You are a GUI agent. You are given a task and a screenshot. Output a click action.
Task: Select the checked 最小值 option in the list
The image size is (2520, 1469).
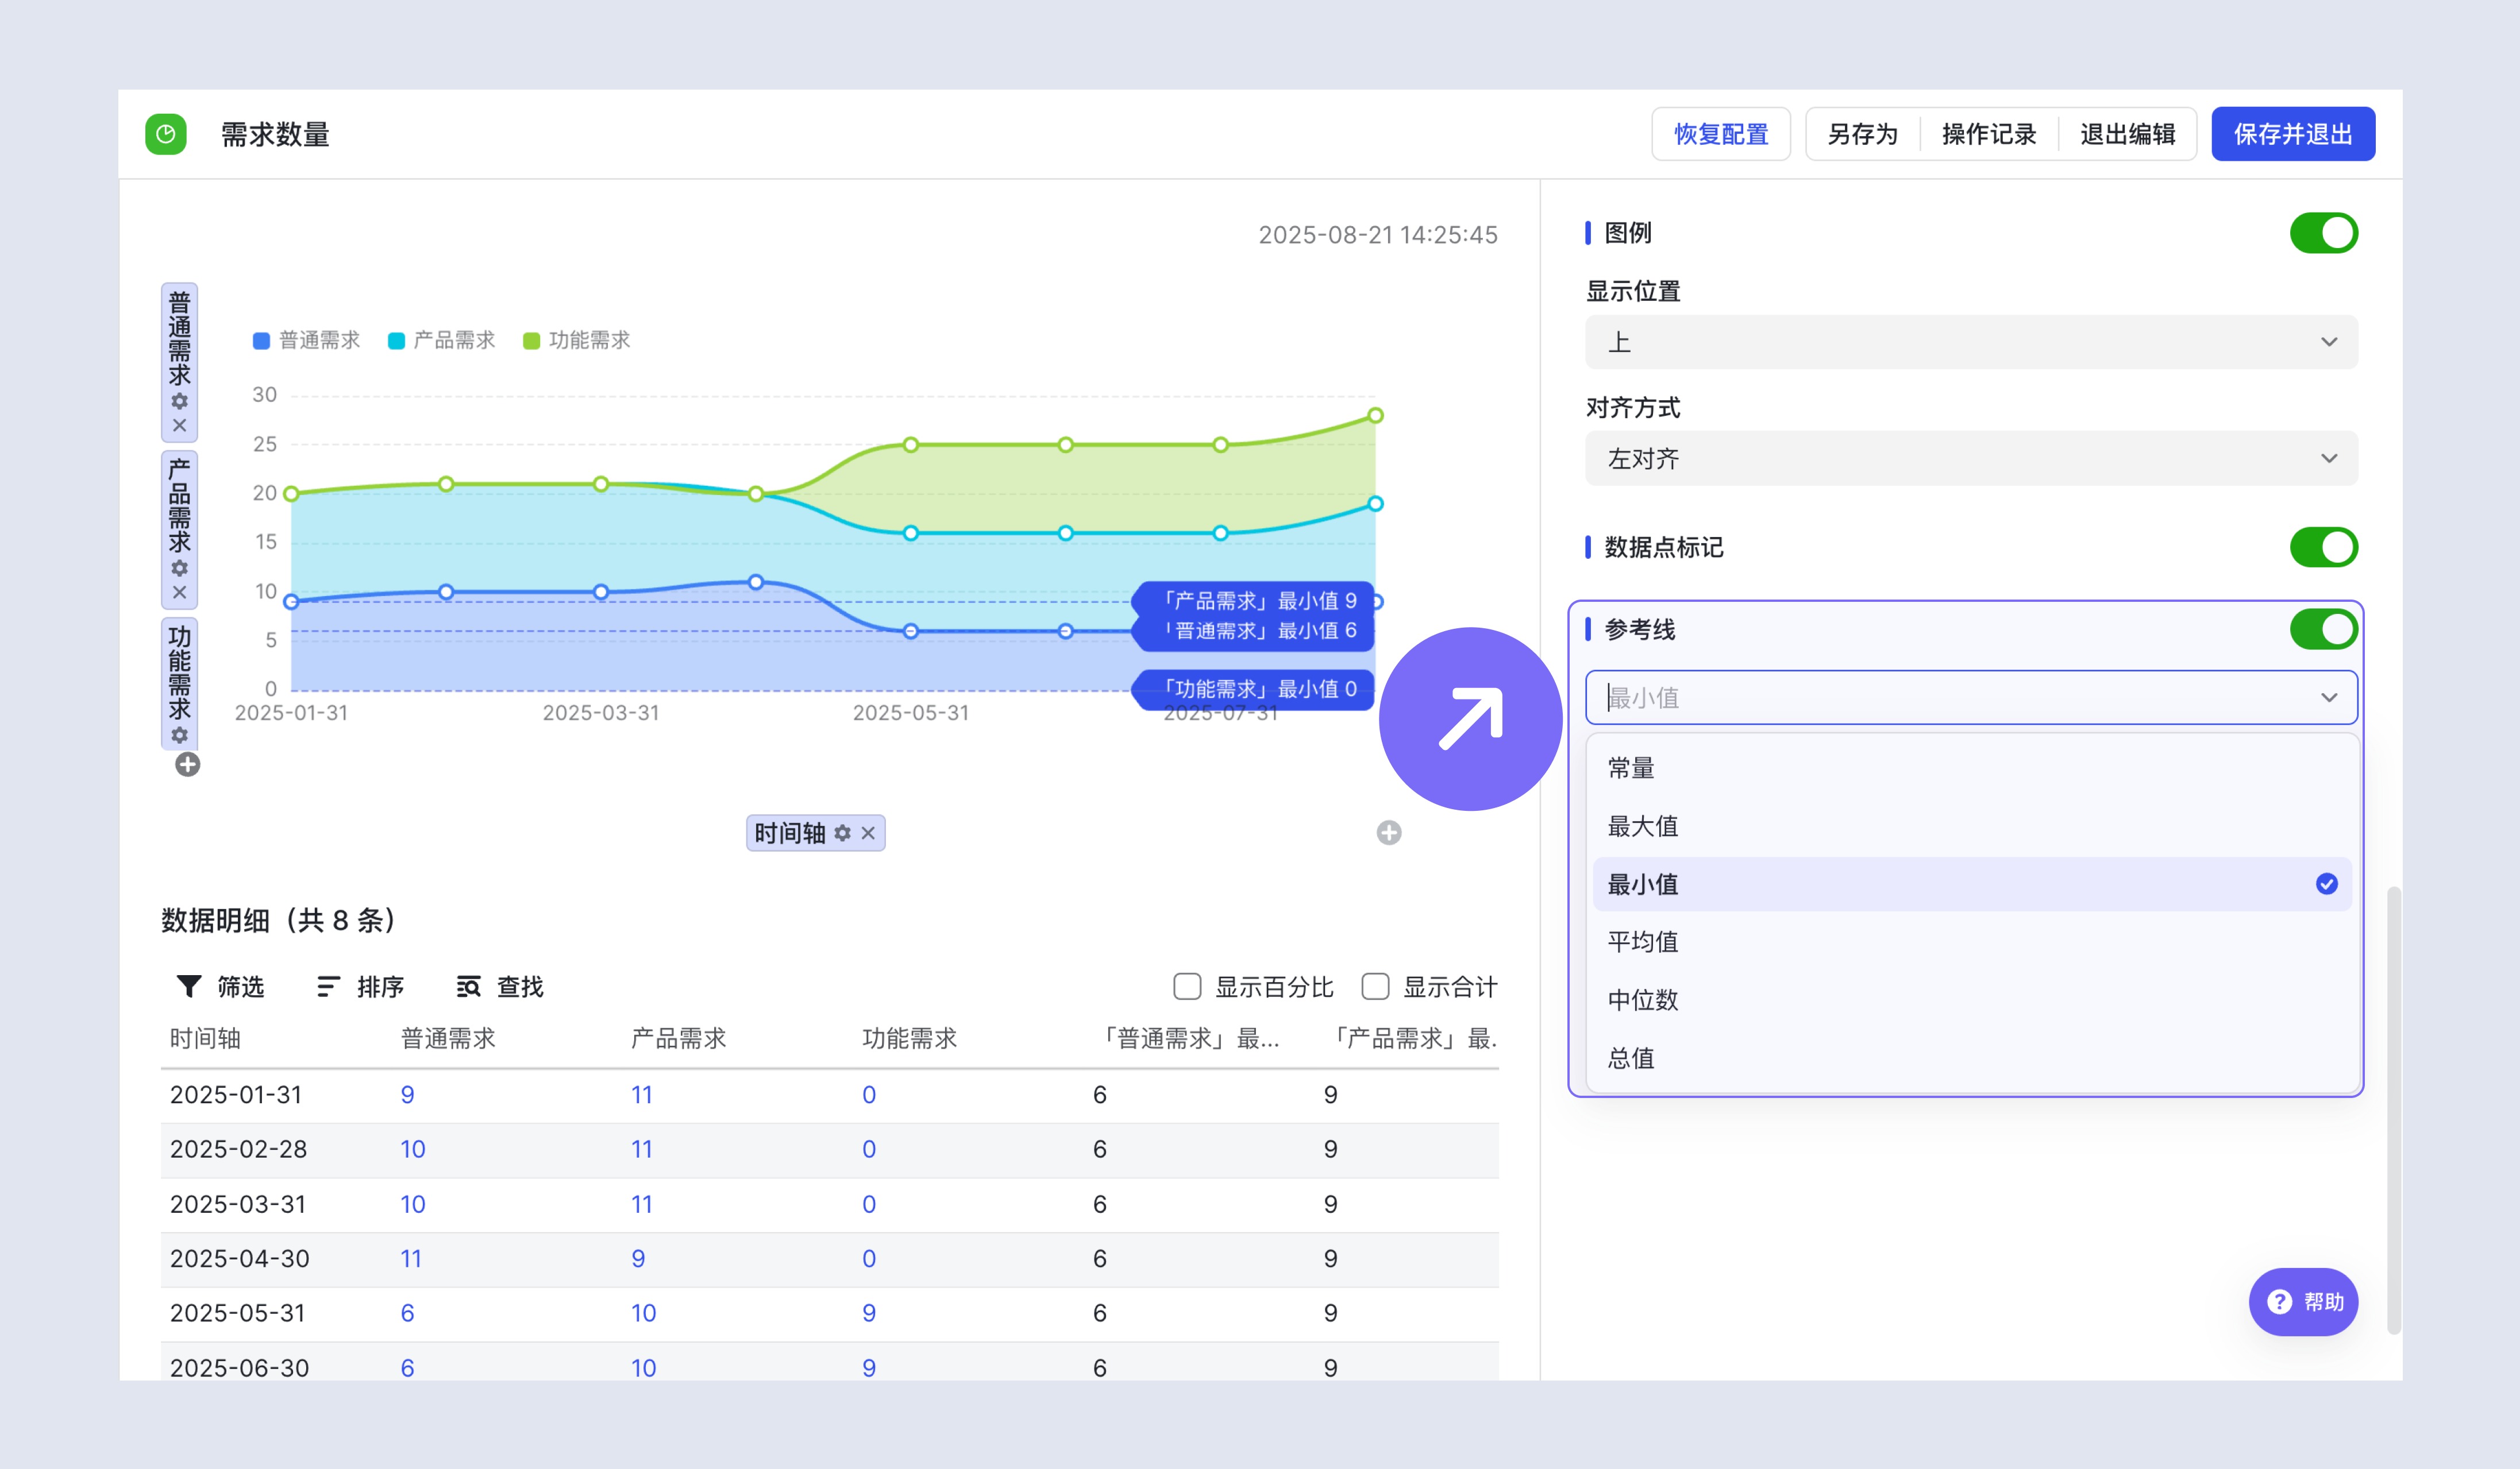click(1971, 883)
